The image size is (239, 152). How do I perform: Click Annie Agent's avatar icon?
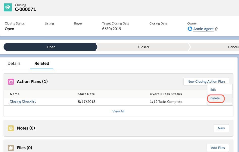coord(190,29)
